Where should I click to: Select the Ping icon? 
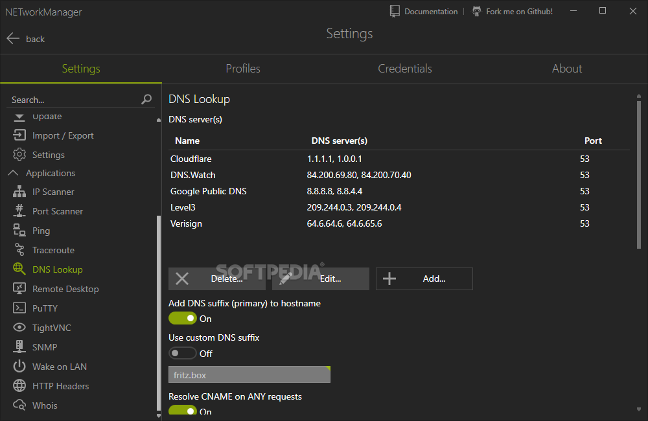tap(19, 231)
